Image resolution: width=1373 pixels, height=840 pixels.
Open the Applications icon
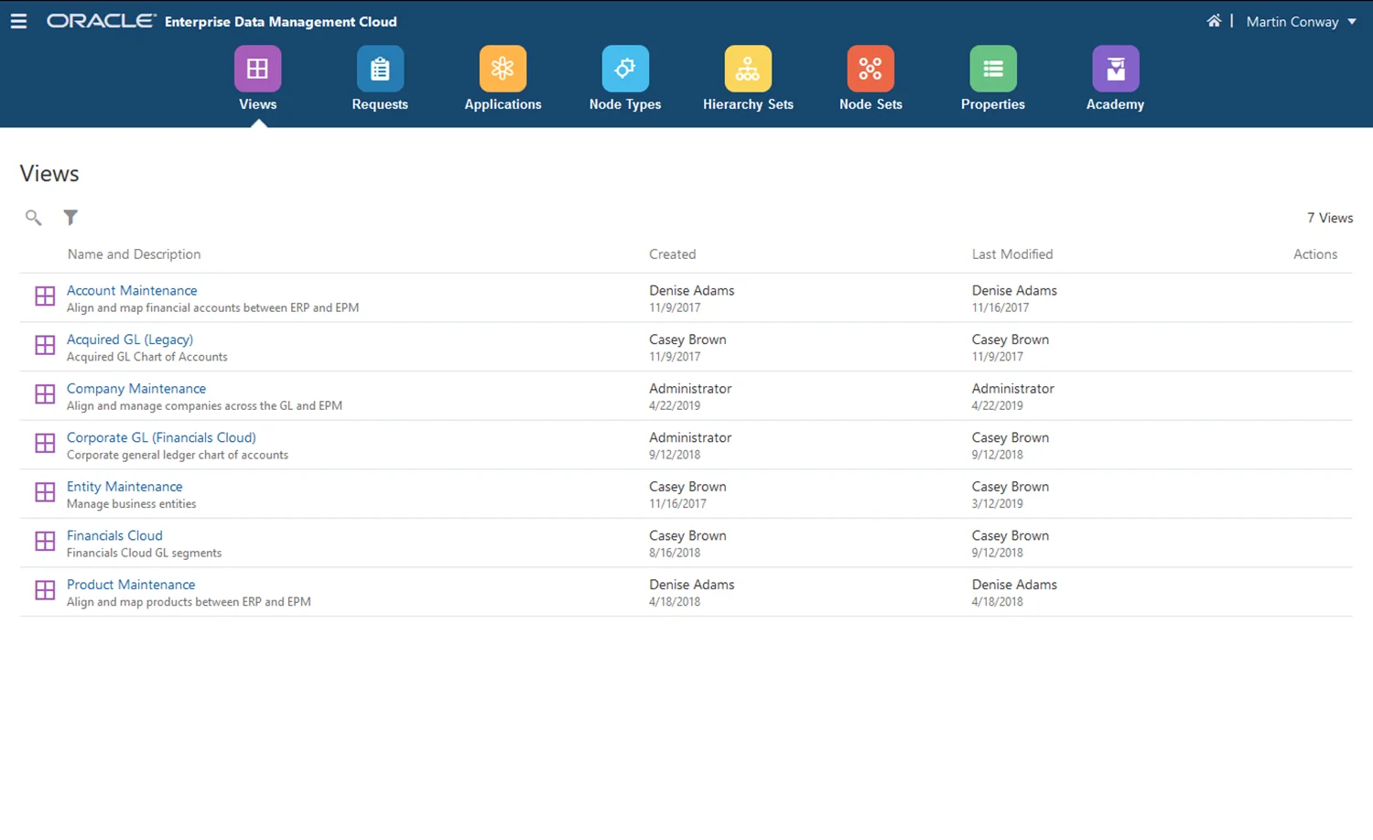point(503,69)
